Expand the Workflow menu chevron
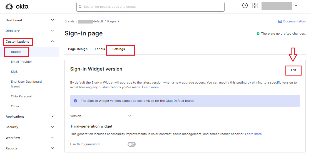 [52, 138]
